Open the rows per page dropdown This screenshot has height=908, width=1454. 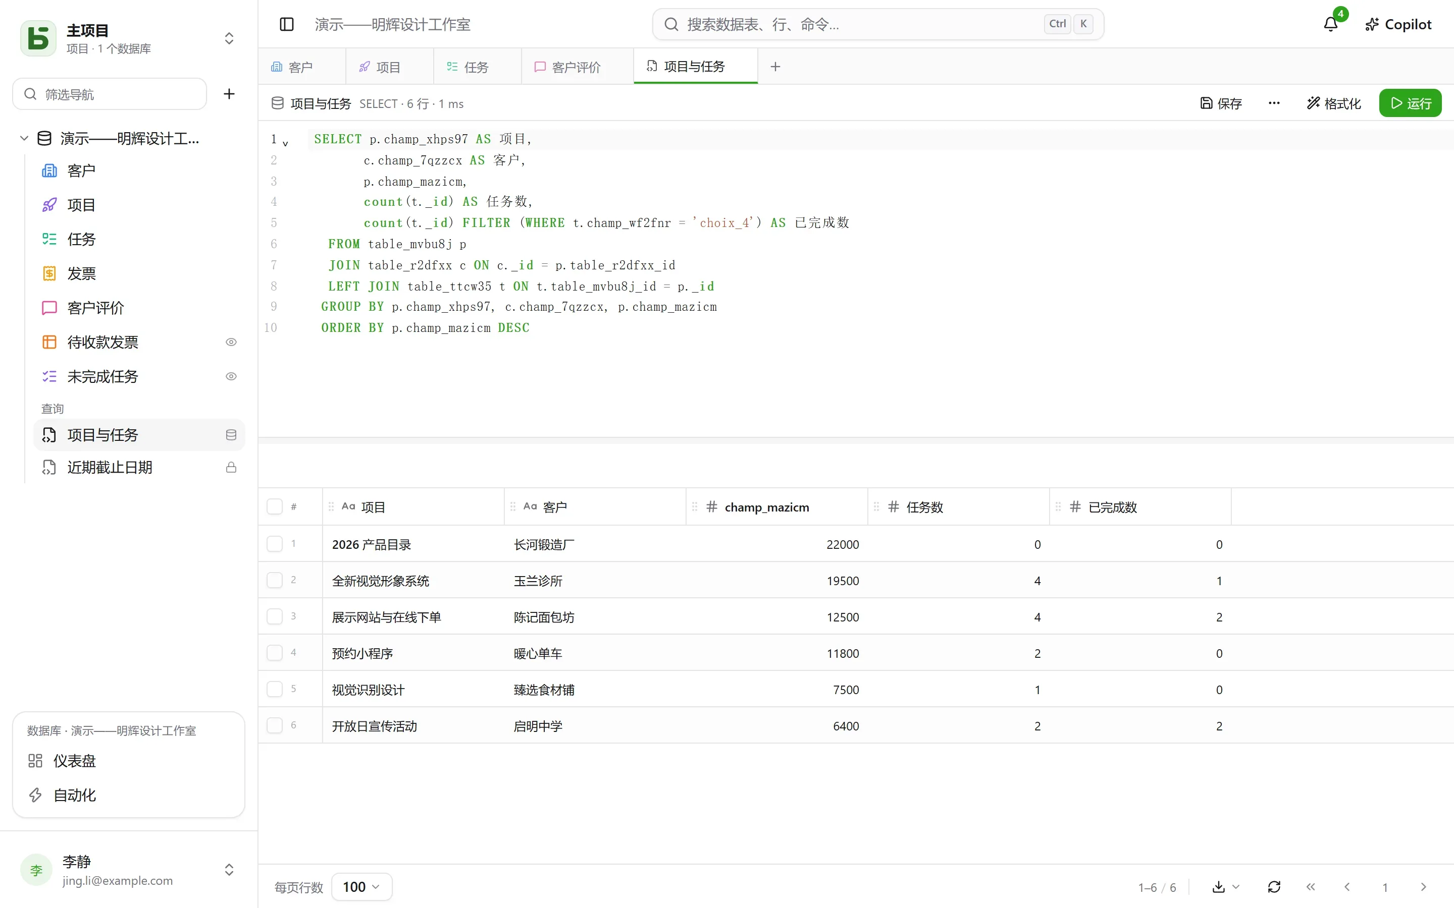[x=361, y=887]
